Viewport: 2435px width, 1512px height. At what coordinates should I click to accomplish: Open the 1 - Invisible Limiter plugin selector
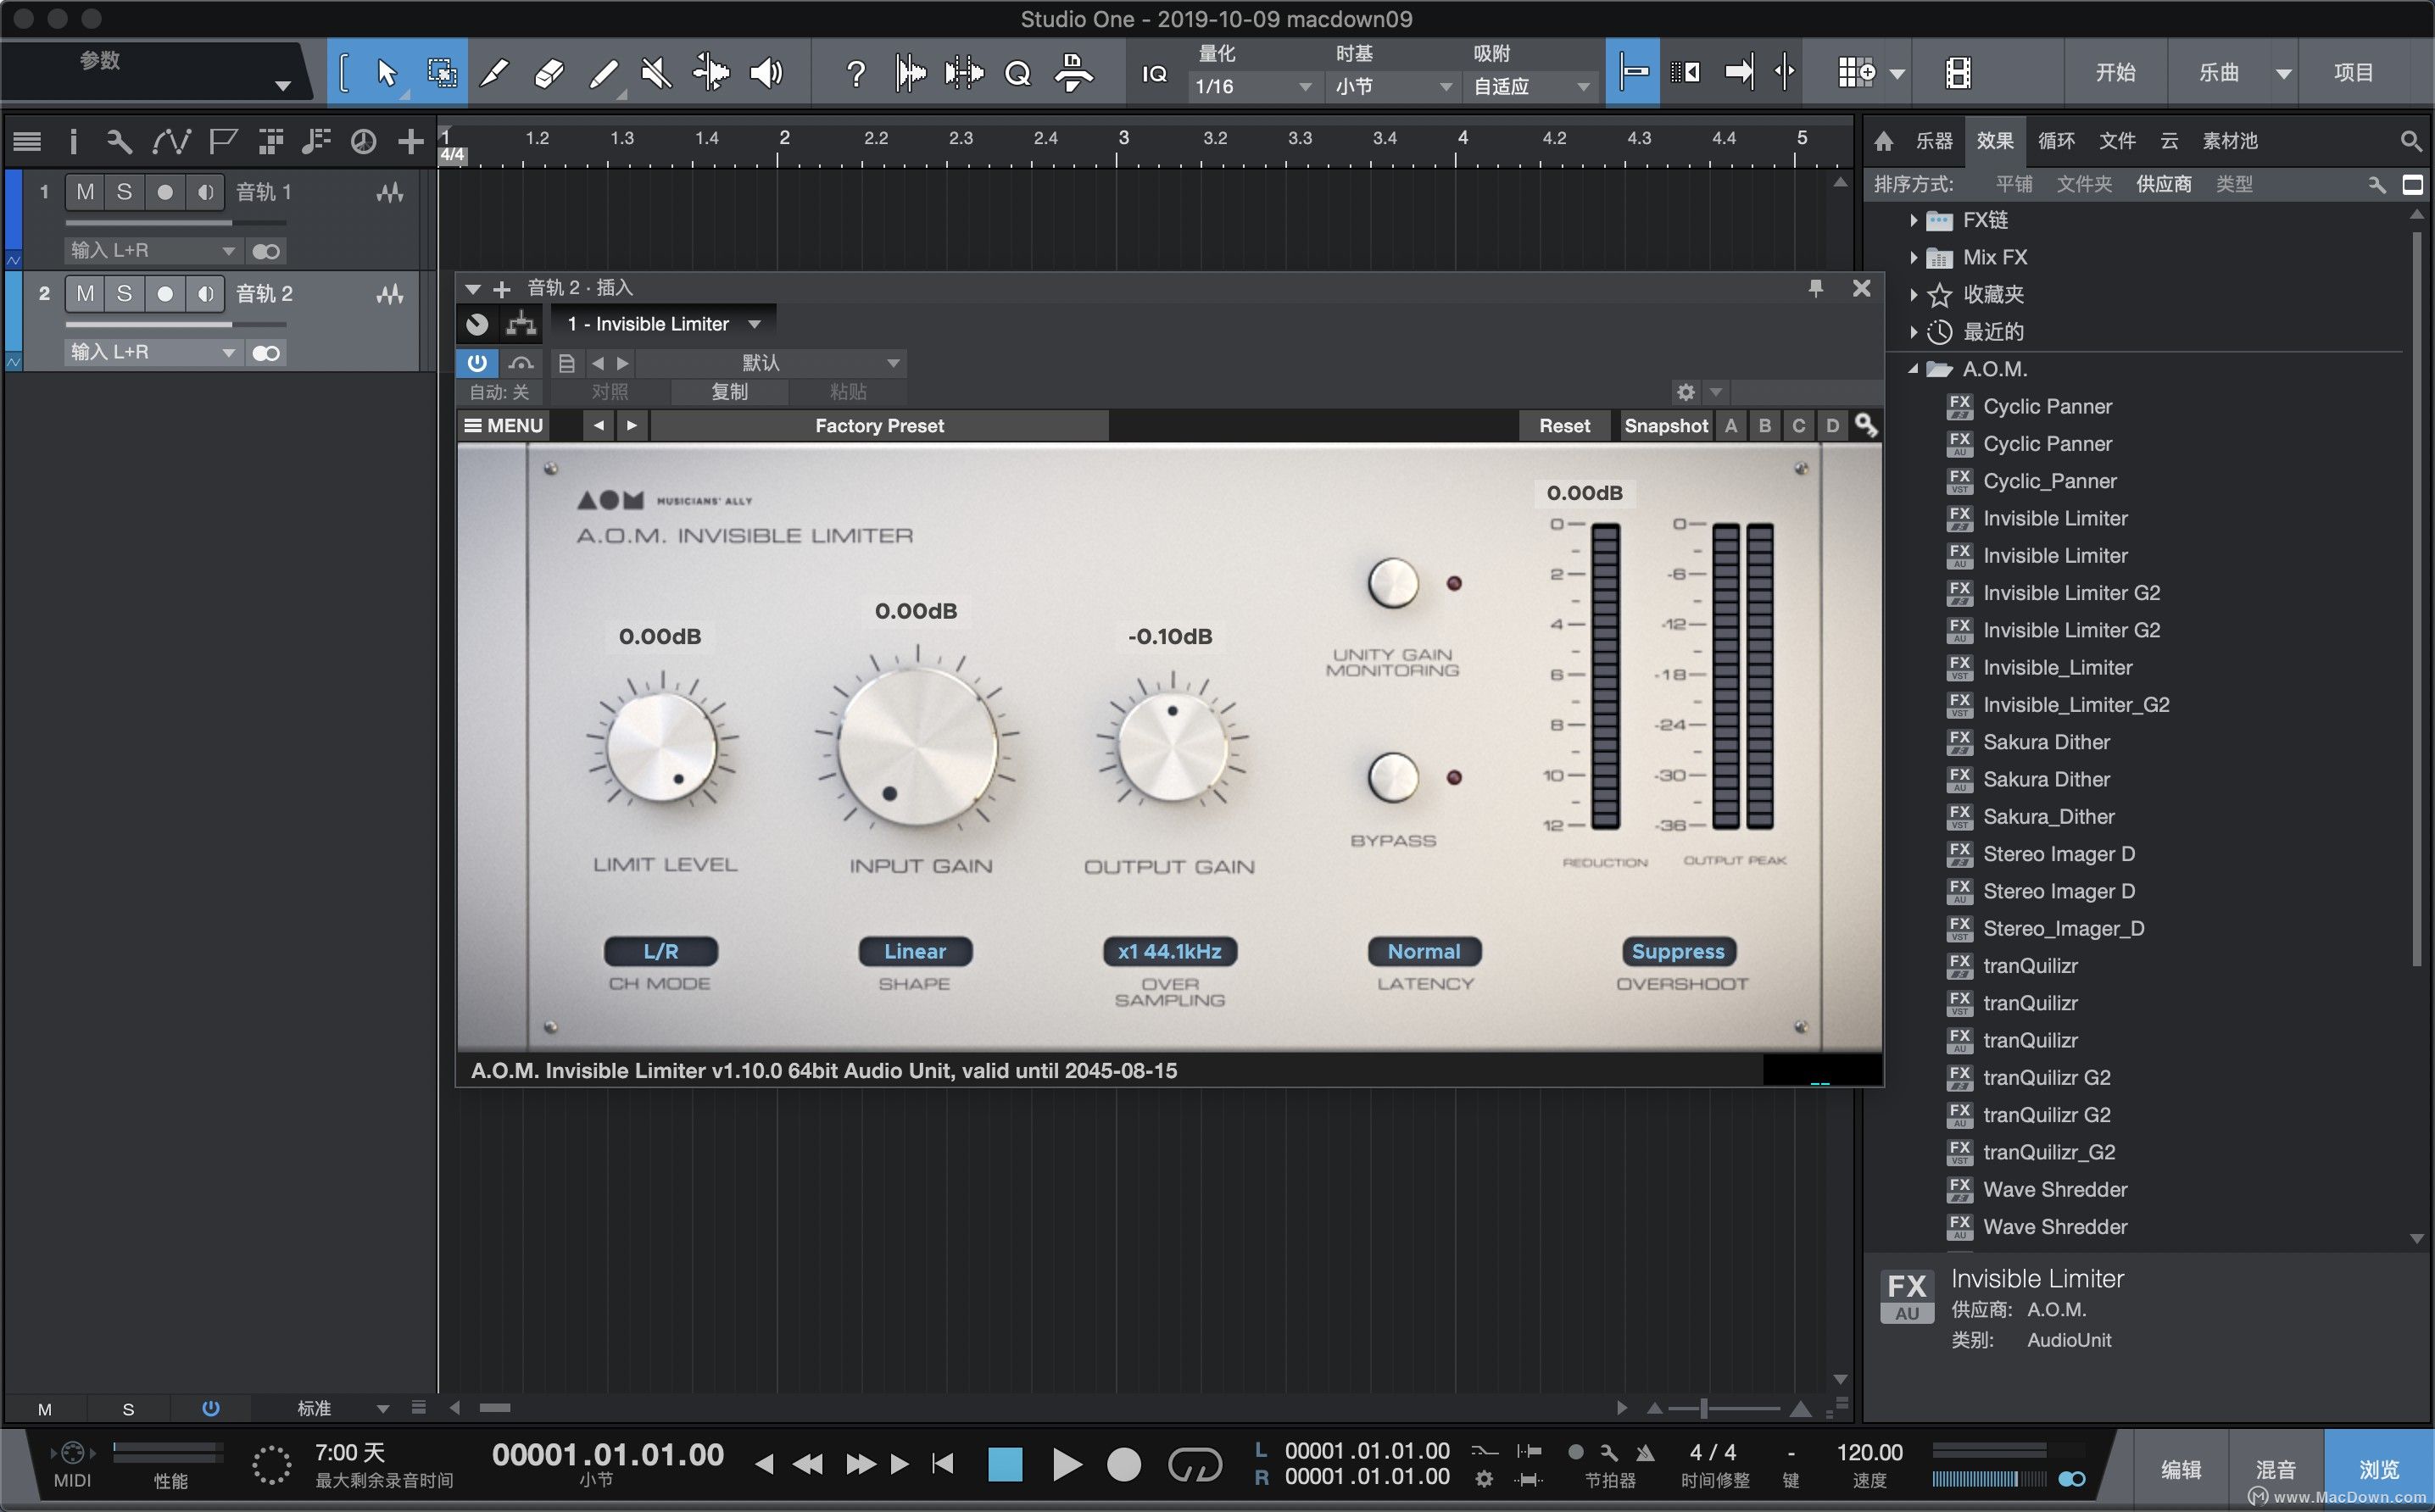[664, 324]
